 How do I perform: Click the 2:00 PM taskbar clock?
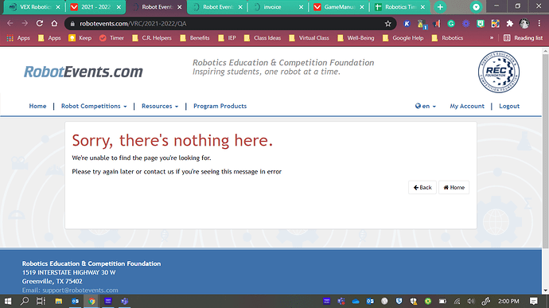click(508, 301)
